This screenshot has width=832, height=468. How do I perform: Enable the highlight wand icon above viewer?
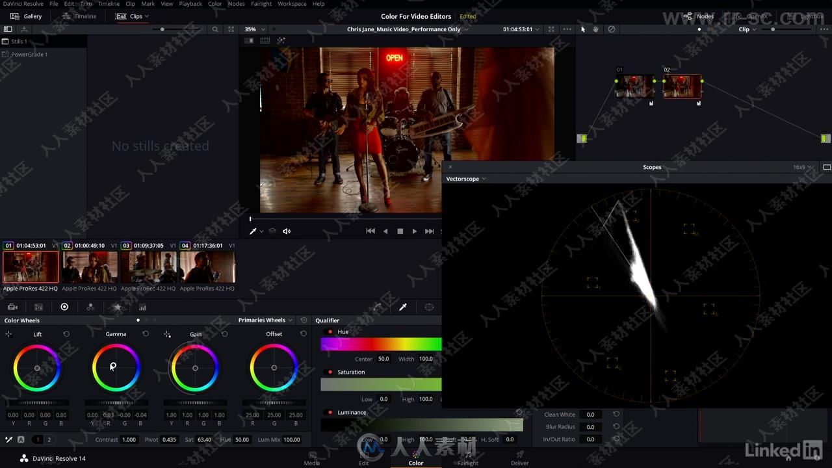coord(281,40)
